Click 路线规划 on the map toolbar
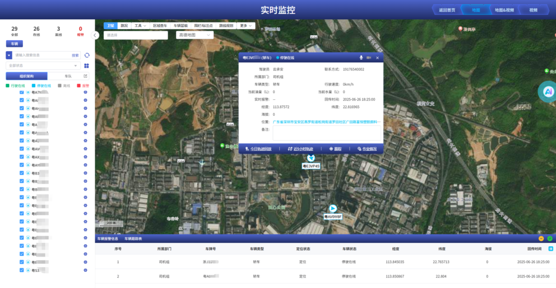Image resolution: width=556 pixels, height=288 pixels. point(226,26)
